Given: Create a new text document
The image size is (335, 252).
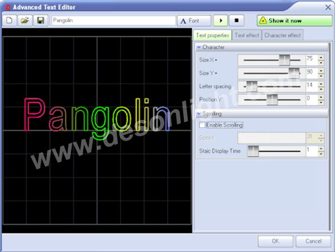Looking at the screenshot, I should coord(9,21).
